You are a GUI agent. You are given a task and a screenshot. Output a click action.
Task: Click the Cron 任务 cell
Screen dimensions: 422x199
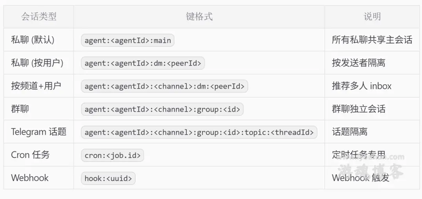pos(30,155)
